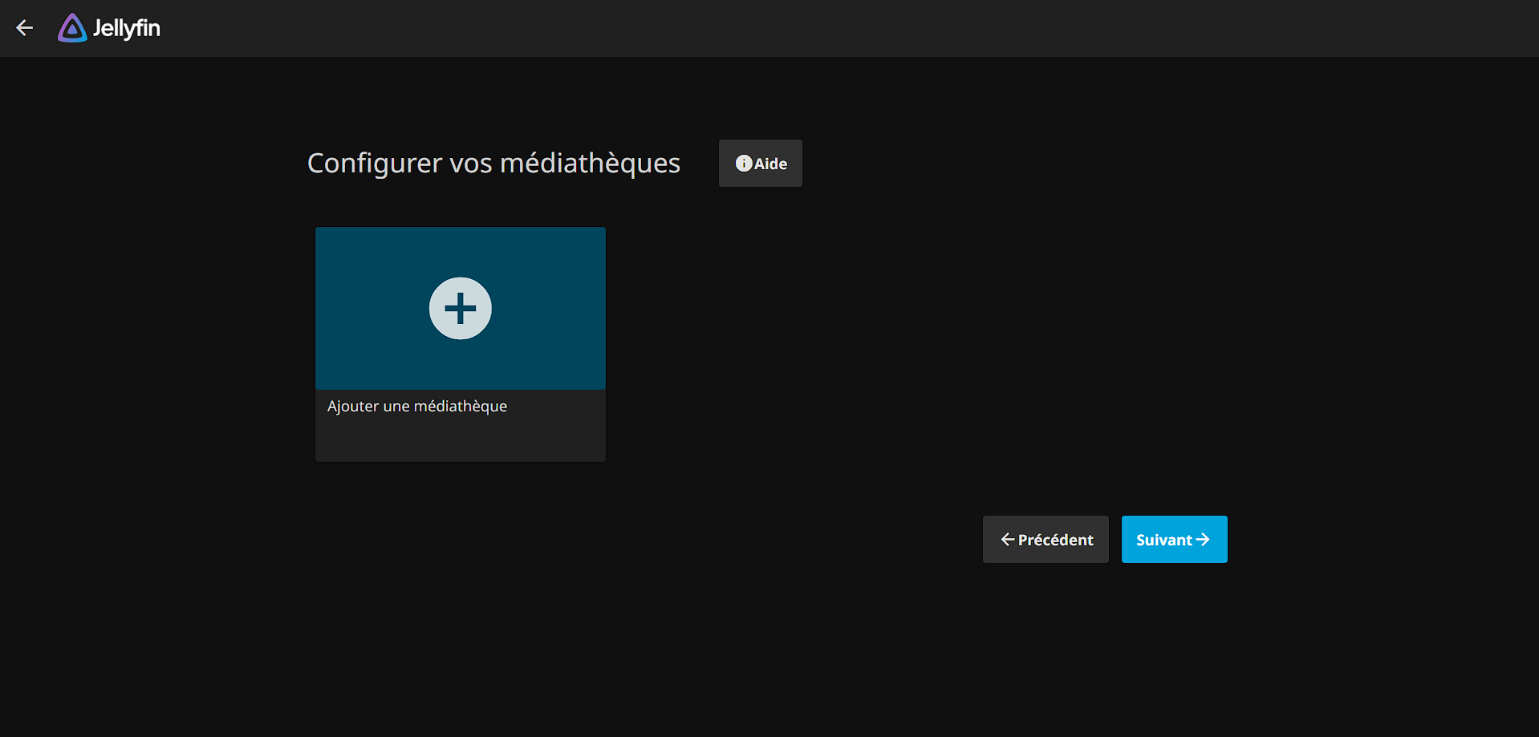Open help via the Aide label
The image size is (1539, 737).
[x=770, y=164]
